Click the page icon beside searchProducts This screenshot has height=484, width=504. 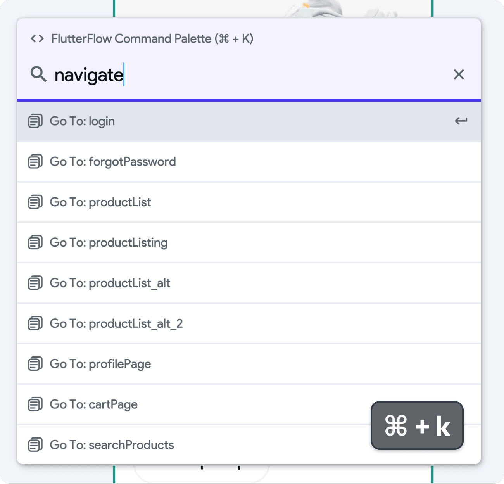35,445
